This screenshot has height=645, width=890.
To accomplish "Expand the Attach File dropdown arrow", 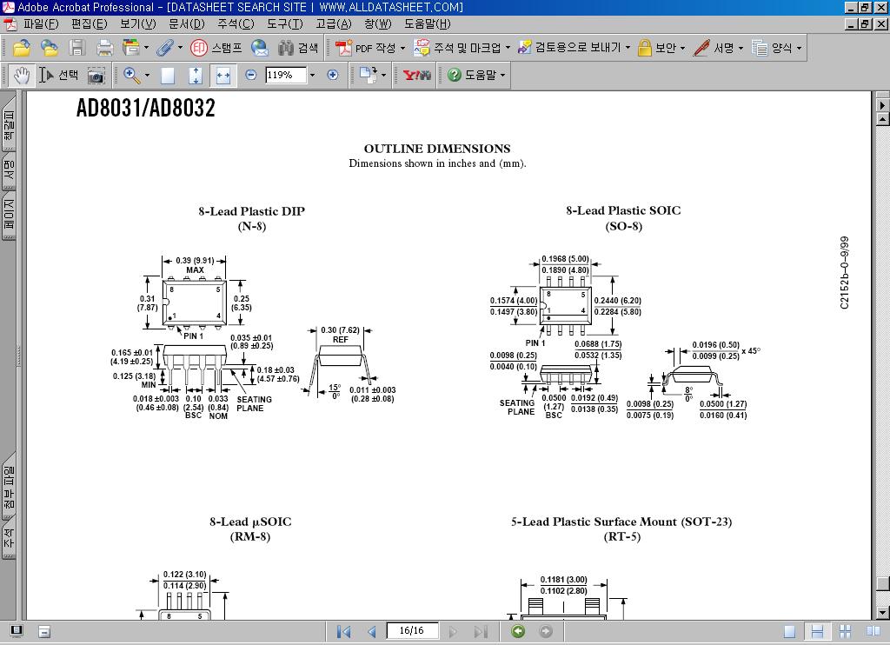I will pos(180,48).
